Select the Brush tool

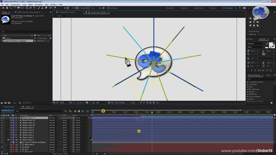(39, 8)
